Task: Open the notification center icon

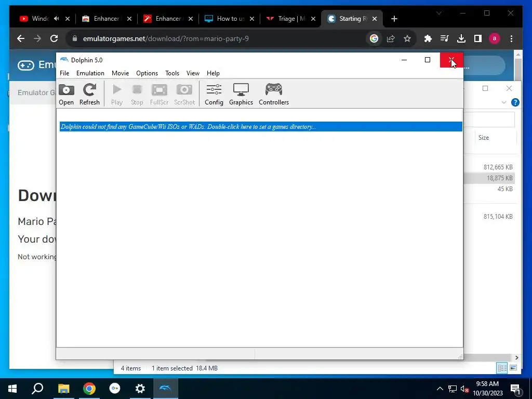Action: 515,389
